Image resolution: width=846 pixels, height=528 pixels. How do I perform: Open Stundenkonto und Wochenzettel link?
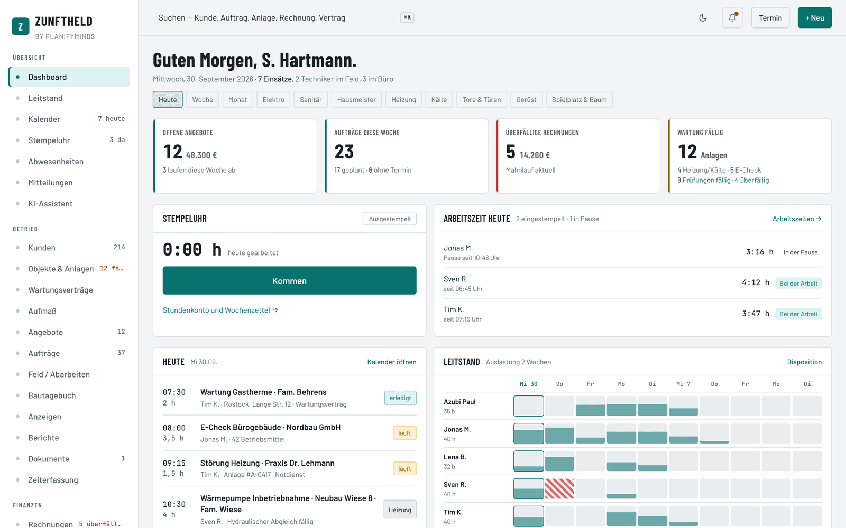pos(220,310)
